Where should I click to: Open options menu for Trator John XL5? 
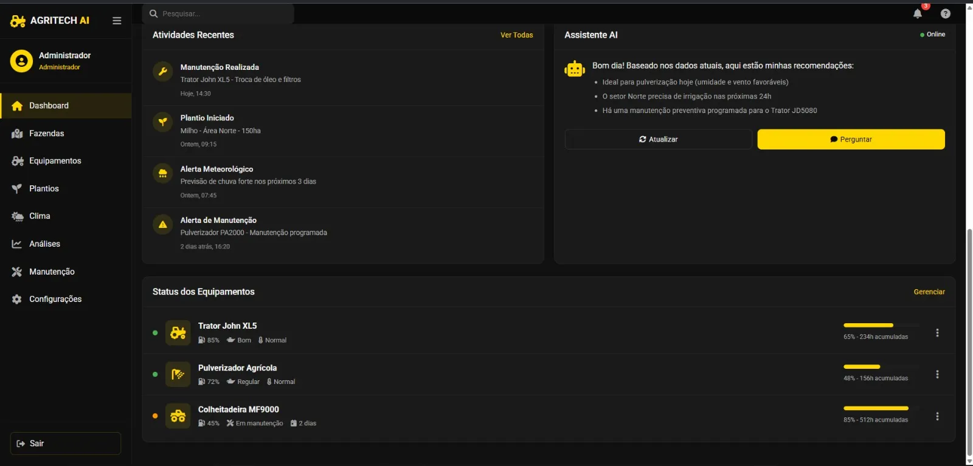937,333
